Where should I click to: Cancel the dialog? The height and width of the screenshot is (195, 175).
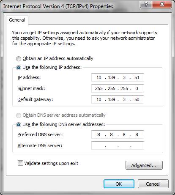(153, 184)
